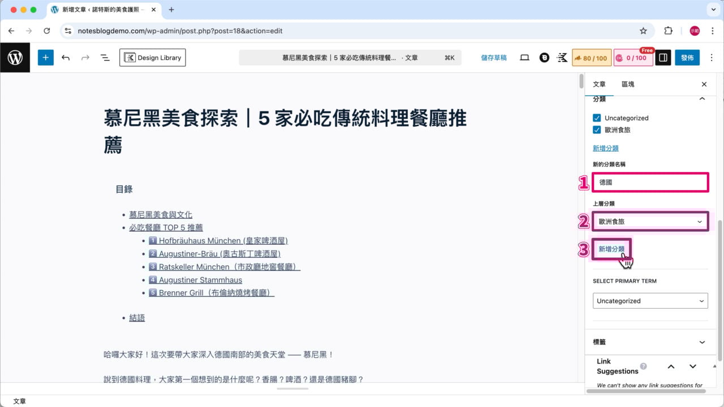724x407 pixels.
Task: Click the WordPress logo in top-left corner
Action: tap(15, 57)
